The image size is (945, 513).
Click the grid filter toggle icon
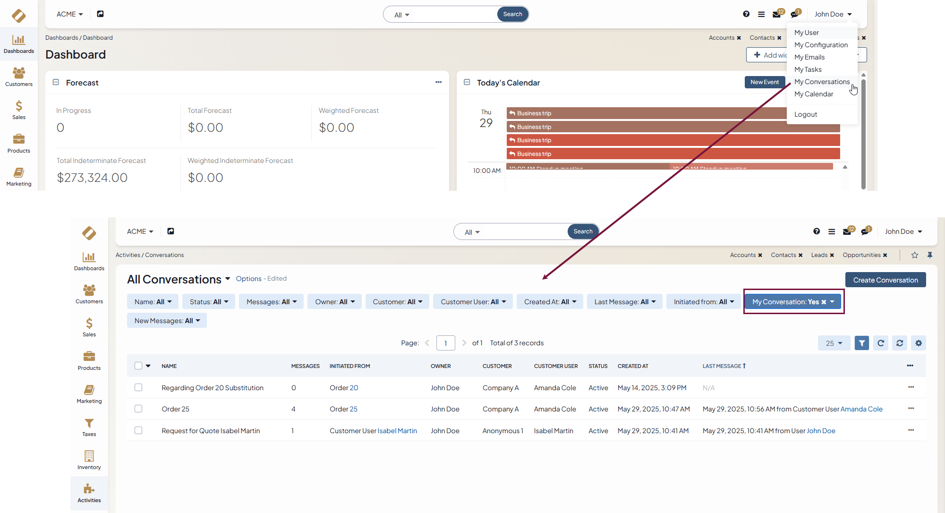[x=861, y=343]
